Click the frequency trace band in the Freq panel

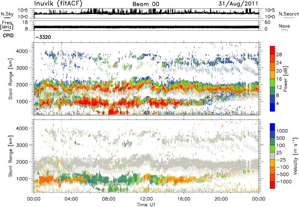pyautogui.click(x=146, y=27)
